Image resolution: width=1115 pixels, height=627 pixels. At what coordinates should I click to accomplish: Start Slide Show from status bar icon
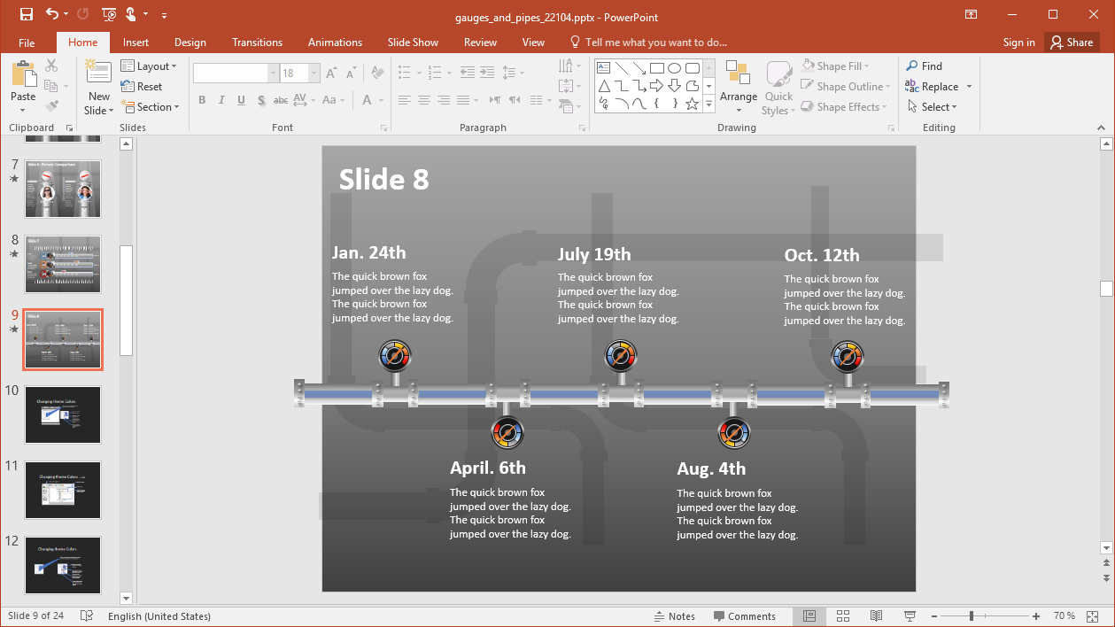tap(910, 616)
